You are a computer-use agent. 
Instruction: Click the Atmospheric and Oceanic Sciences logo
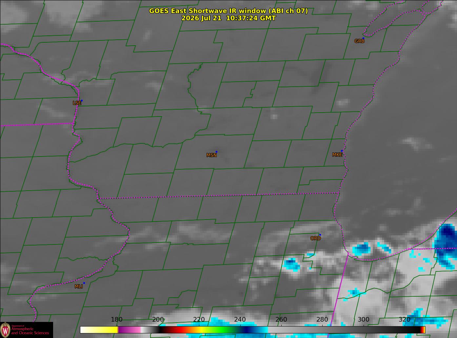coord(26,330)
